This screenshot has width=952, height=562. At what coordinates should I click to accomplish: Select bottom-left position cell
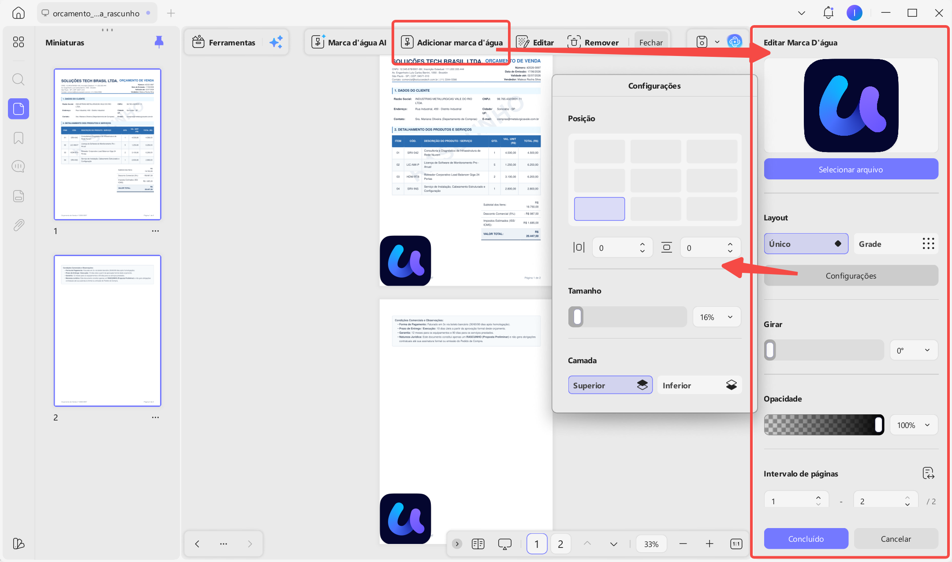[599, 209]
